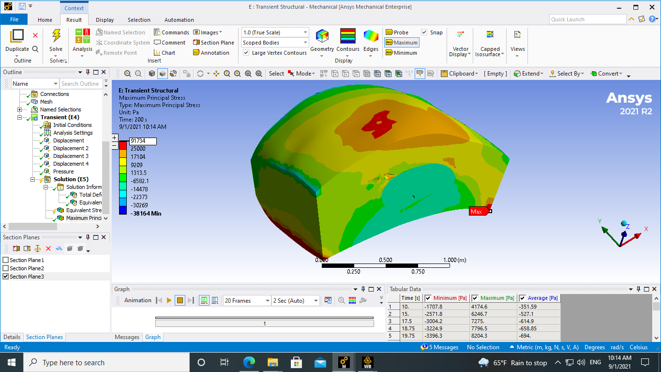Image resolution: width=661 pixels, height=372 pixels.
Task: Click Microsoft Edge in the taskbar
Action: [x=249, y=362]
